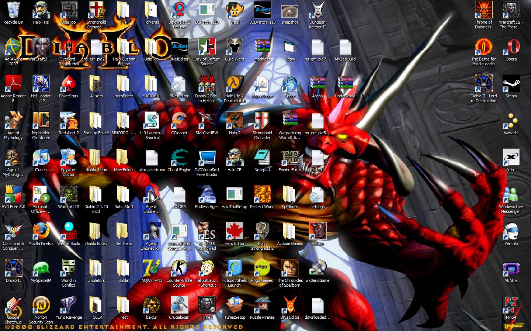
Task: Select the Pogo Games shortcut
Action: point(262,268)
